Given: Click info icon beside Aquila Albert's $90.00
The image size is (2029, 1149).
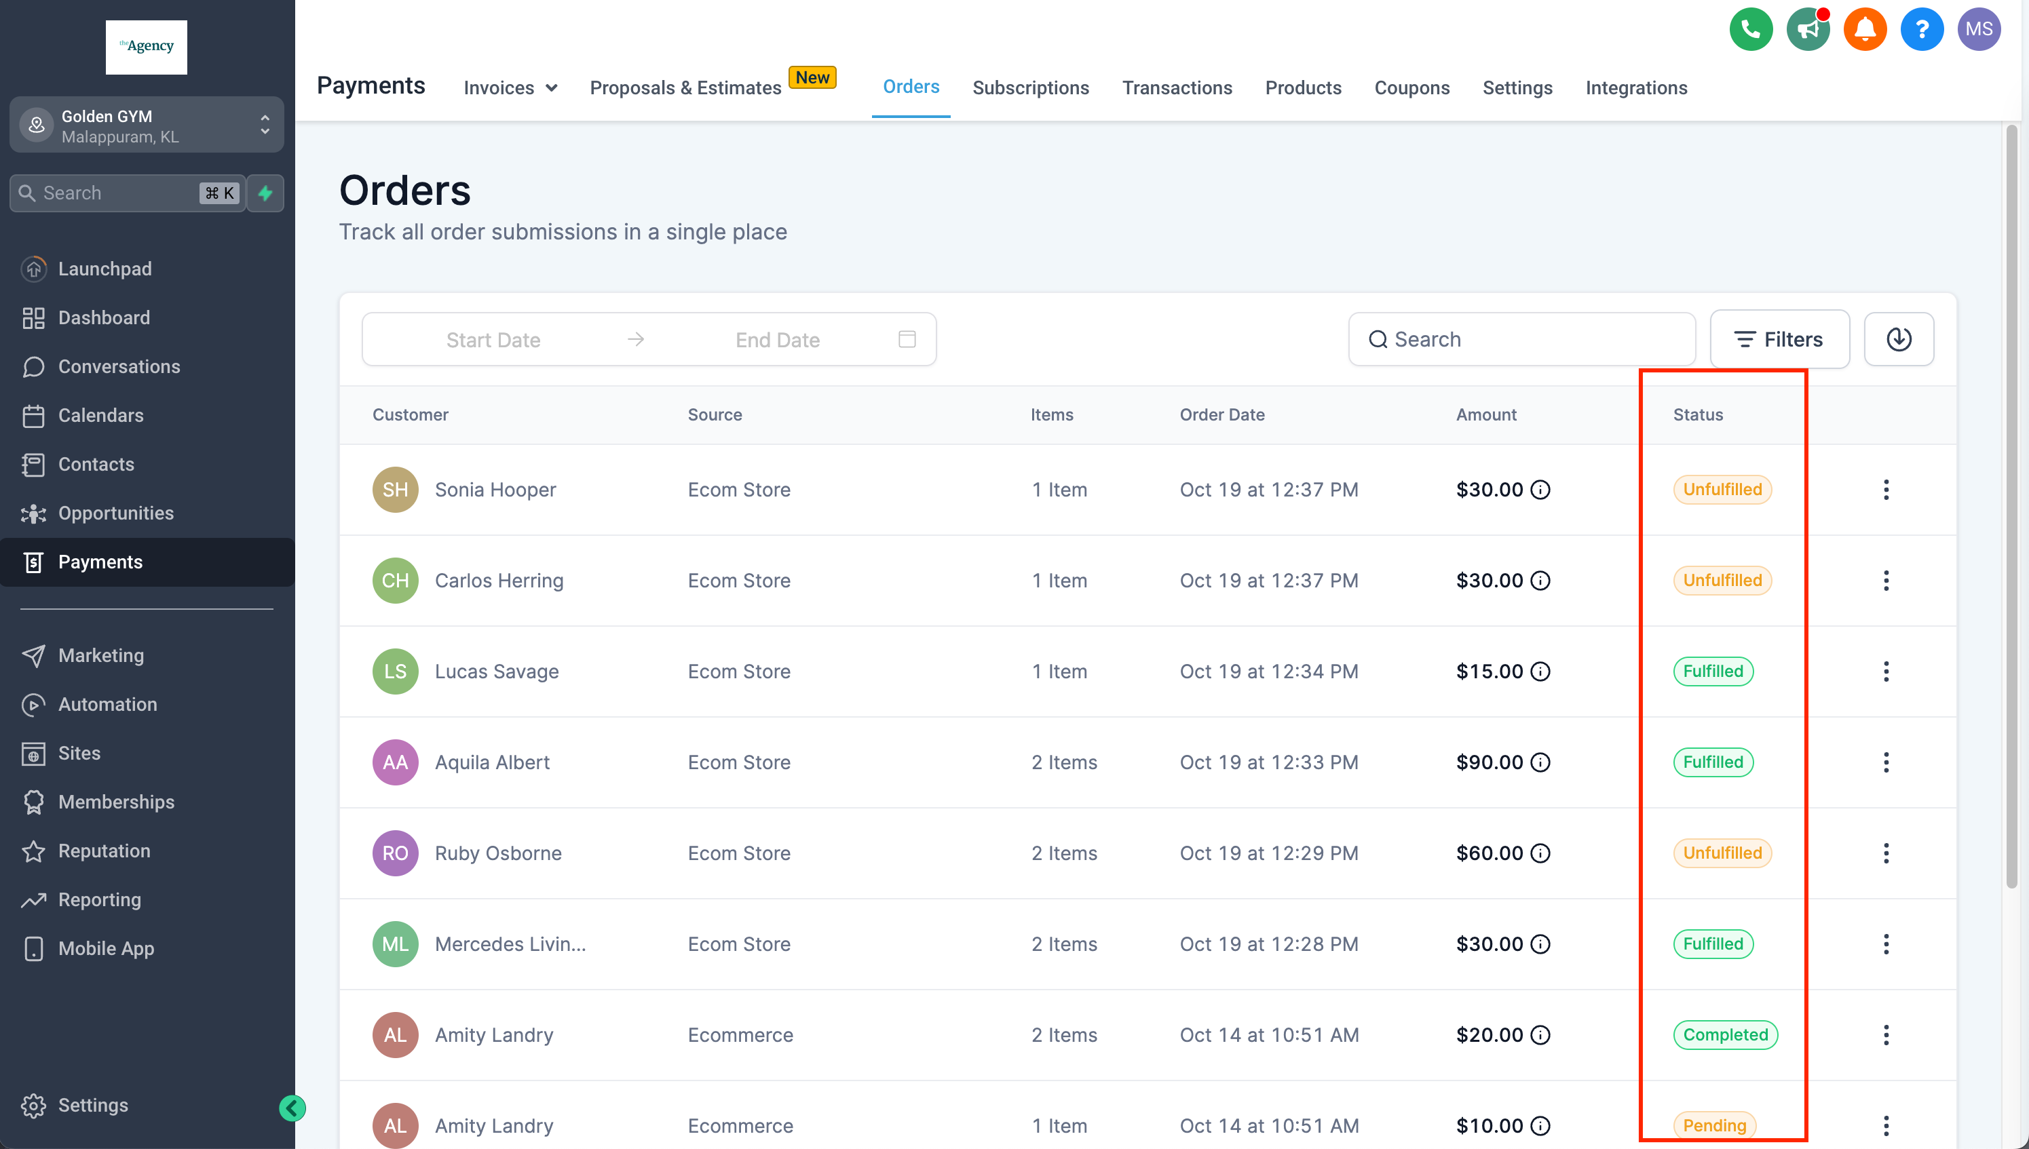Looking at the screenshot, I should pyautogui.click(x=1540, y=762).
